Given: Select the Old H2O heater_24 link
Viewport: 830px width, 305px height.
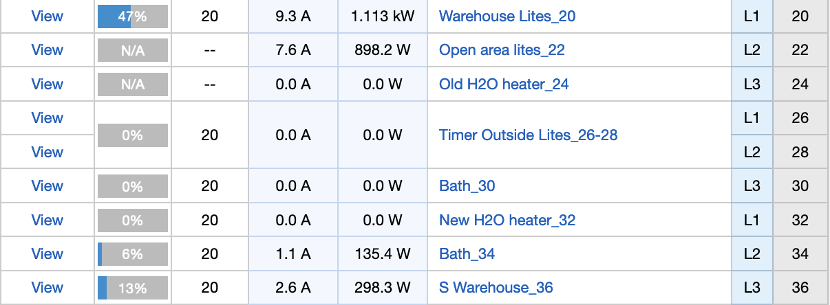Looking at the screenshot, I should [x=504, y=84].
